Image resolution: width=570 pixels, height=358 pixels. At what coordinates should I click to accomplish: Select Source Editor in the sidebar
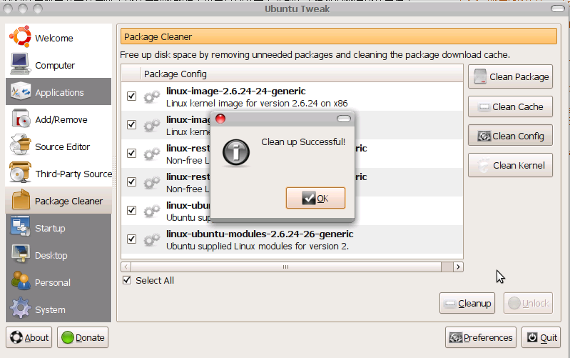coord(58,146)
